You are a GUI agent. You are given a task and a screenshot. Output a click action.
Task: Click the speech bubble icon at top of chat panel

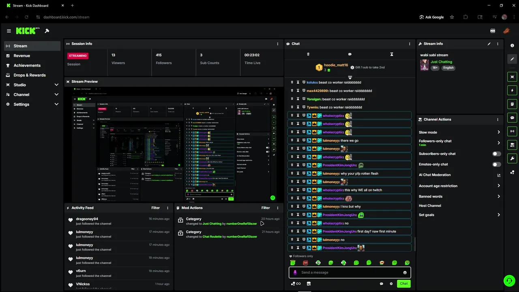click(350, 54)
